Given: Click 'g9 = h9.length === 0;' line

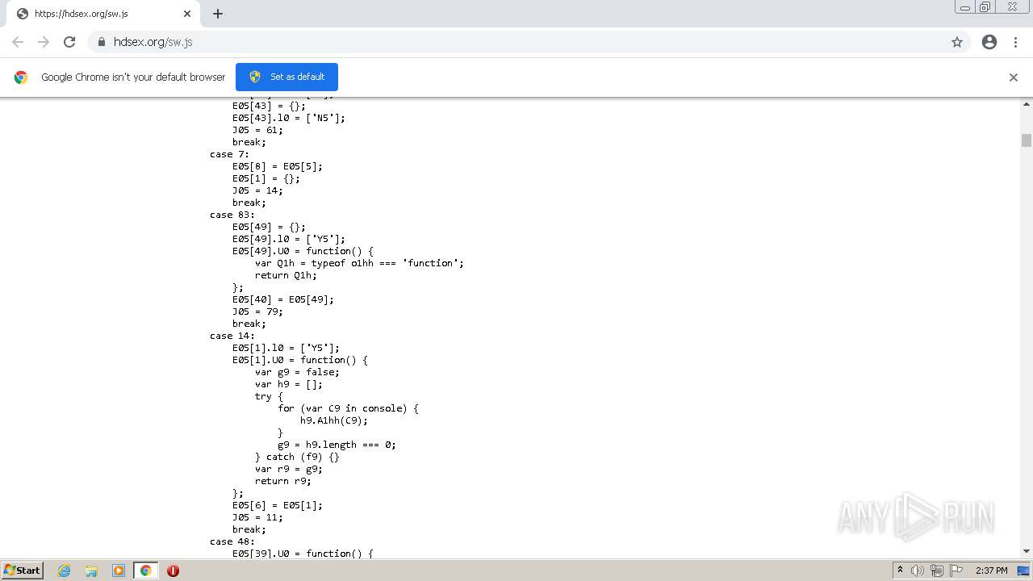Looking at the screenshot, I should click(337, 445).
